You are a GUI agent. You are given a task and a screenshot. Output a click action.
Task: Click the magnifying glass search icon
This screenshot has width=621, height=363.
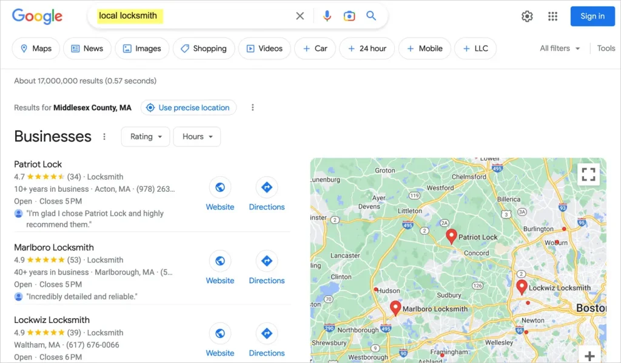click(x=371, y=16)
